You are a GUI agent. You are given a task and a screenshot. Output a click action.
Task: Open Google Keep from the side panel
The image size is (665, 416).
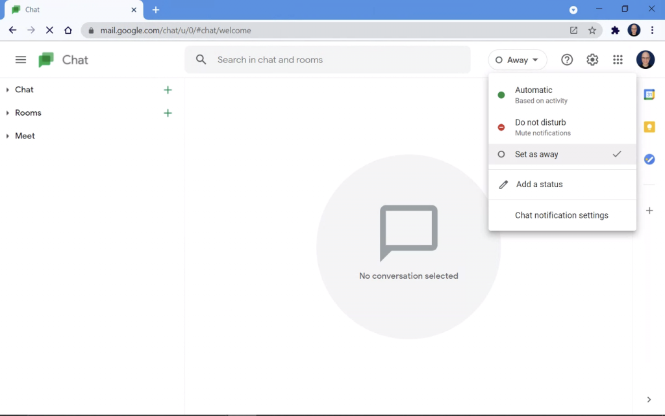tap(649, 127)
